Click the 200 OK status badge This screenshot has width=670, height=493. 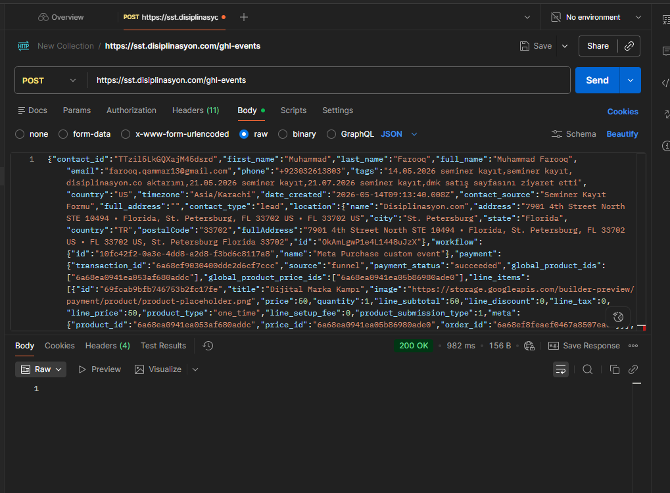[x=413, y=346]
